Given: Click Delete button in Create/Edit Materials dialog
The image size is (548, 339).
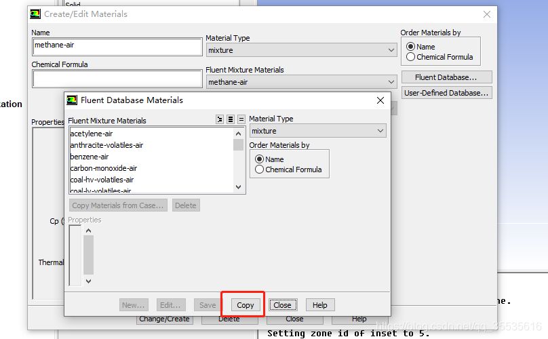Looking at the screenshot, I should [229, 319].
